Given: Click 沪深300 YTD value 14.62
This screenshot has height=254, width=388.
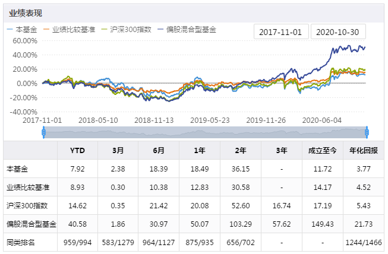Looking at the screenshot, I should click(77, 205).
